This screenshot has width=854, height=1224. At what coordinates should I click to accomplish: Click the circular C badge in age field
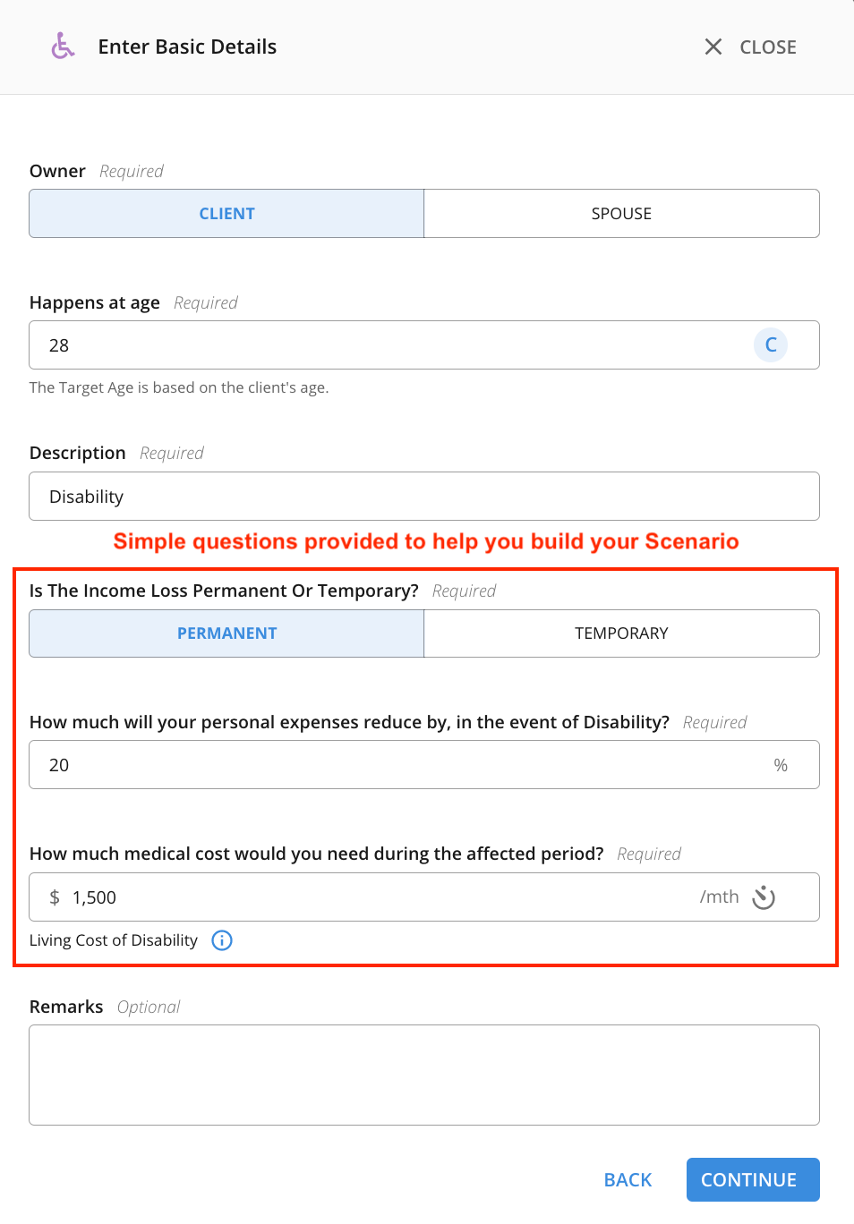pyautogui.click(x=770, y=345)
